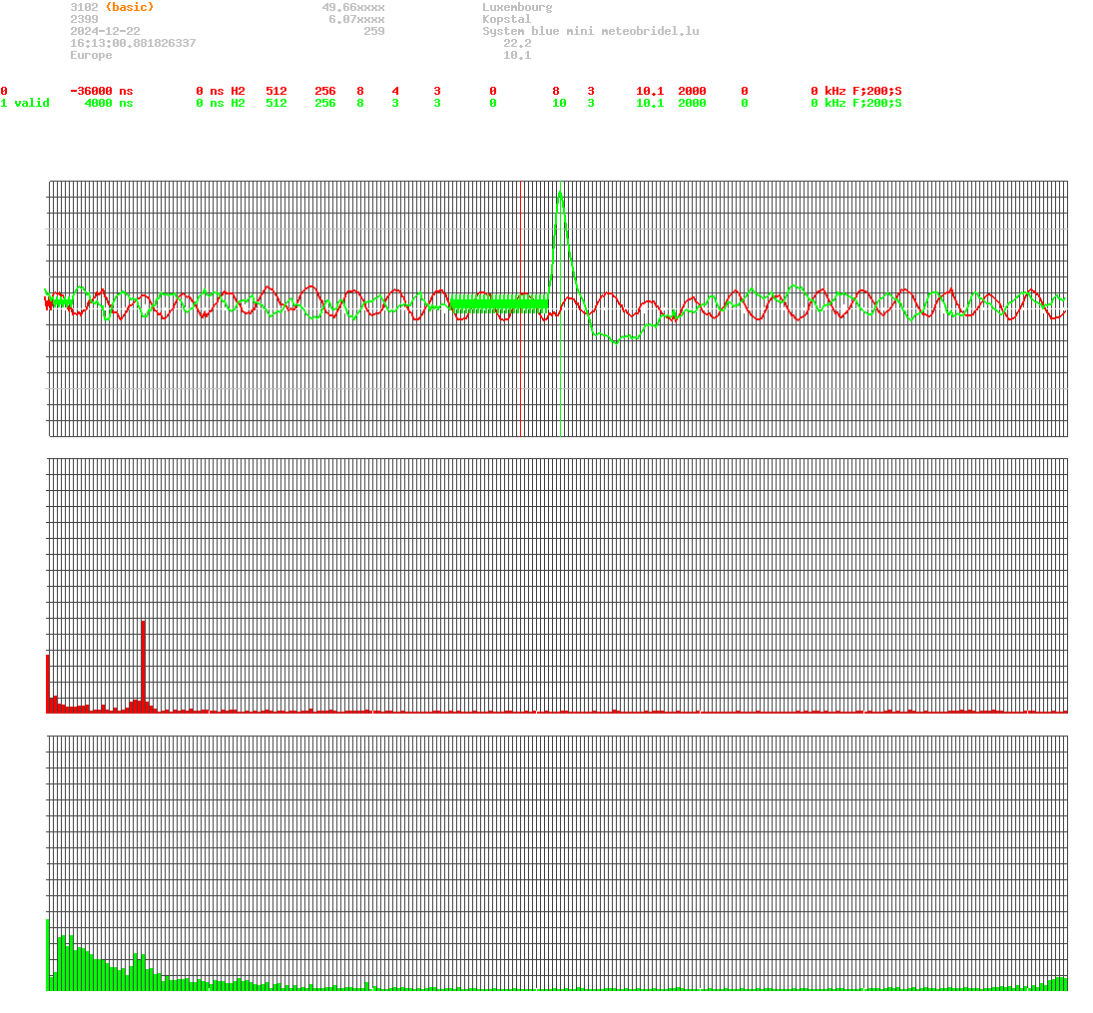The height and width of the screenshot is (1013, 1093).
Task: Click the green '512' value
Action: click(x=276, y=103)
